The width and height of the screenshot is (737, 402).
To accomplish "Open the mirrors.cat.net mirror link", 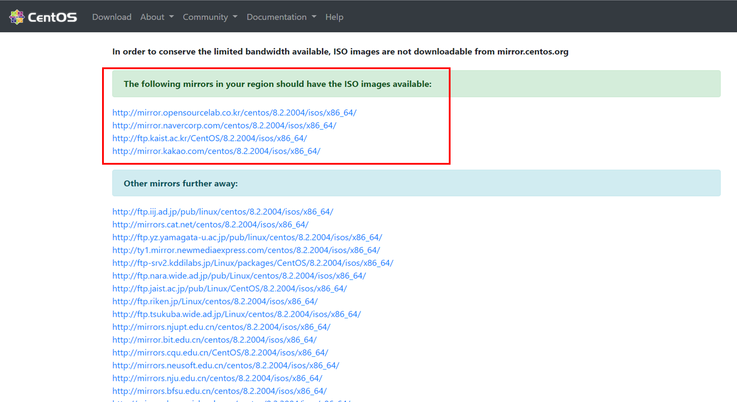I will tap(210, 225).
